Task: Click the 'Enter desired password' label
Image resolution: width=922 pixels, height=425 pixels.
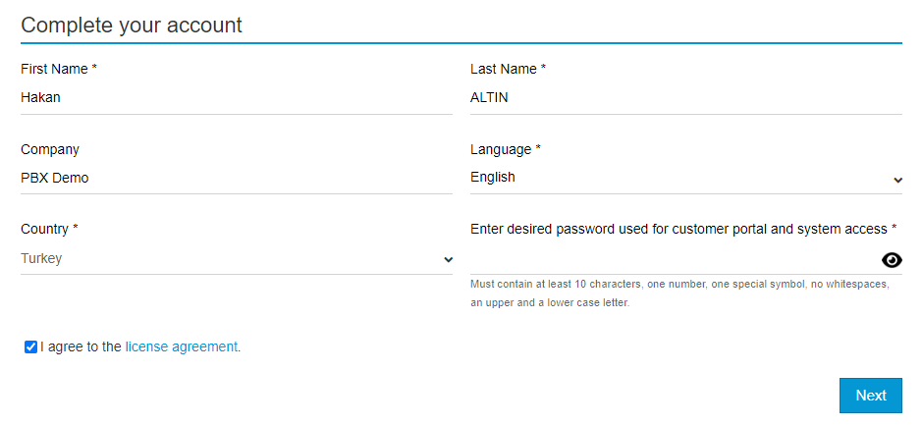Action: point(683,229)
